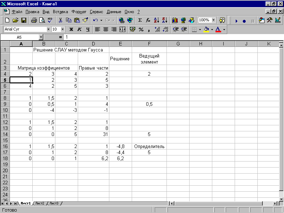Toggle bold Ж formatting

[71, 29]
